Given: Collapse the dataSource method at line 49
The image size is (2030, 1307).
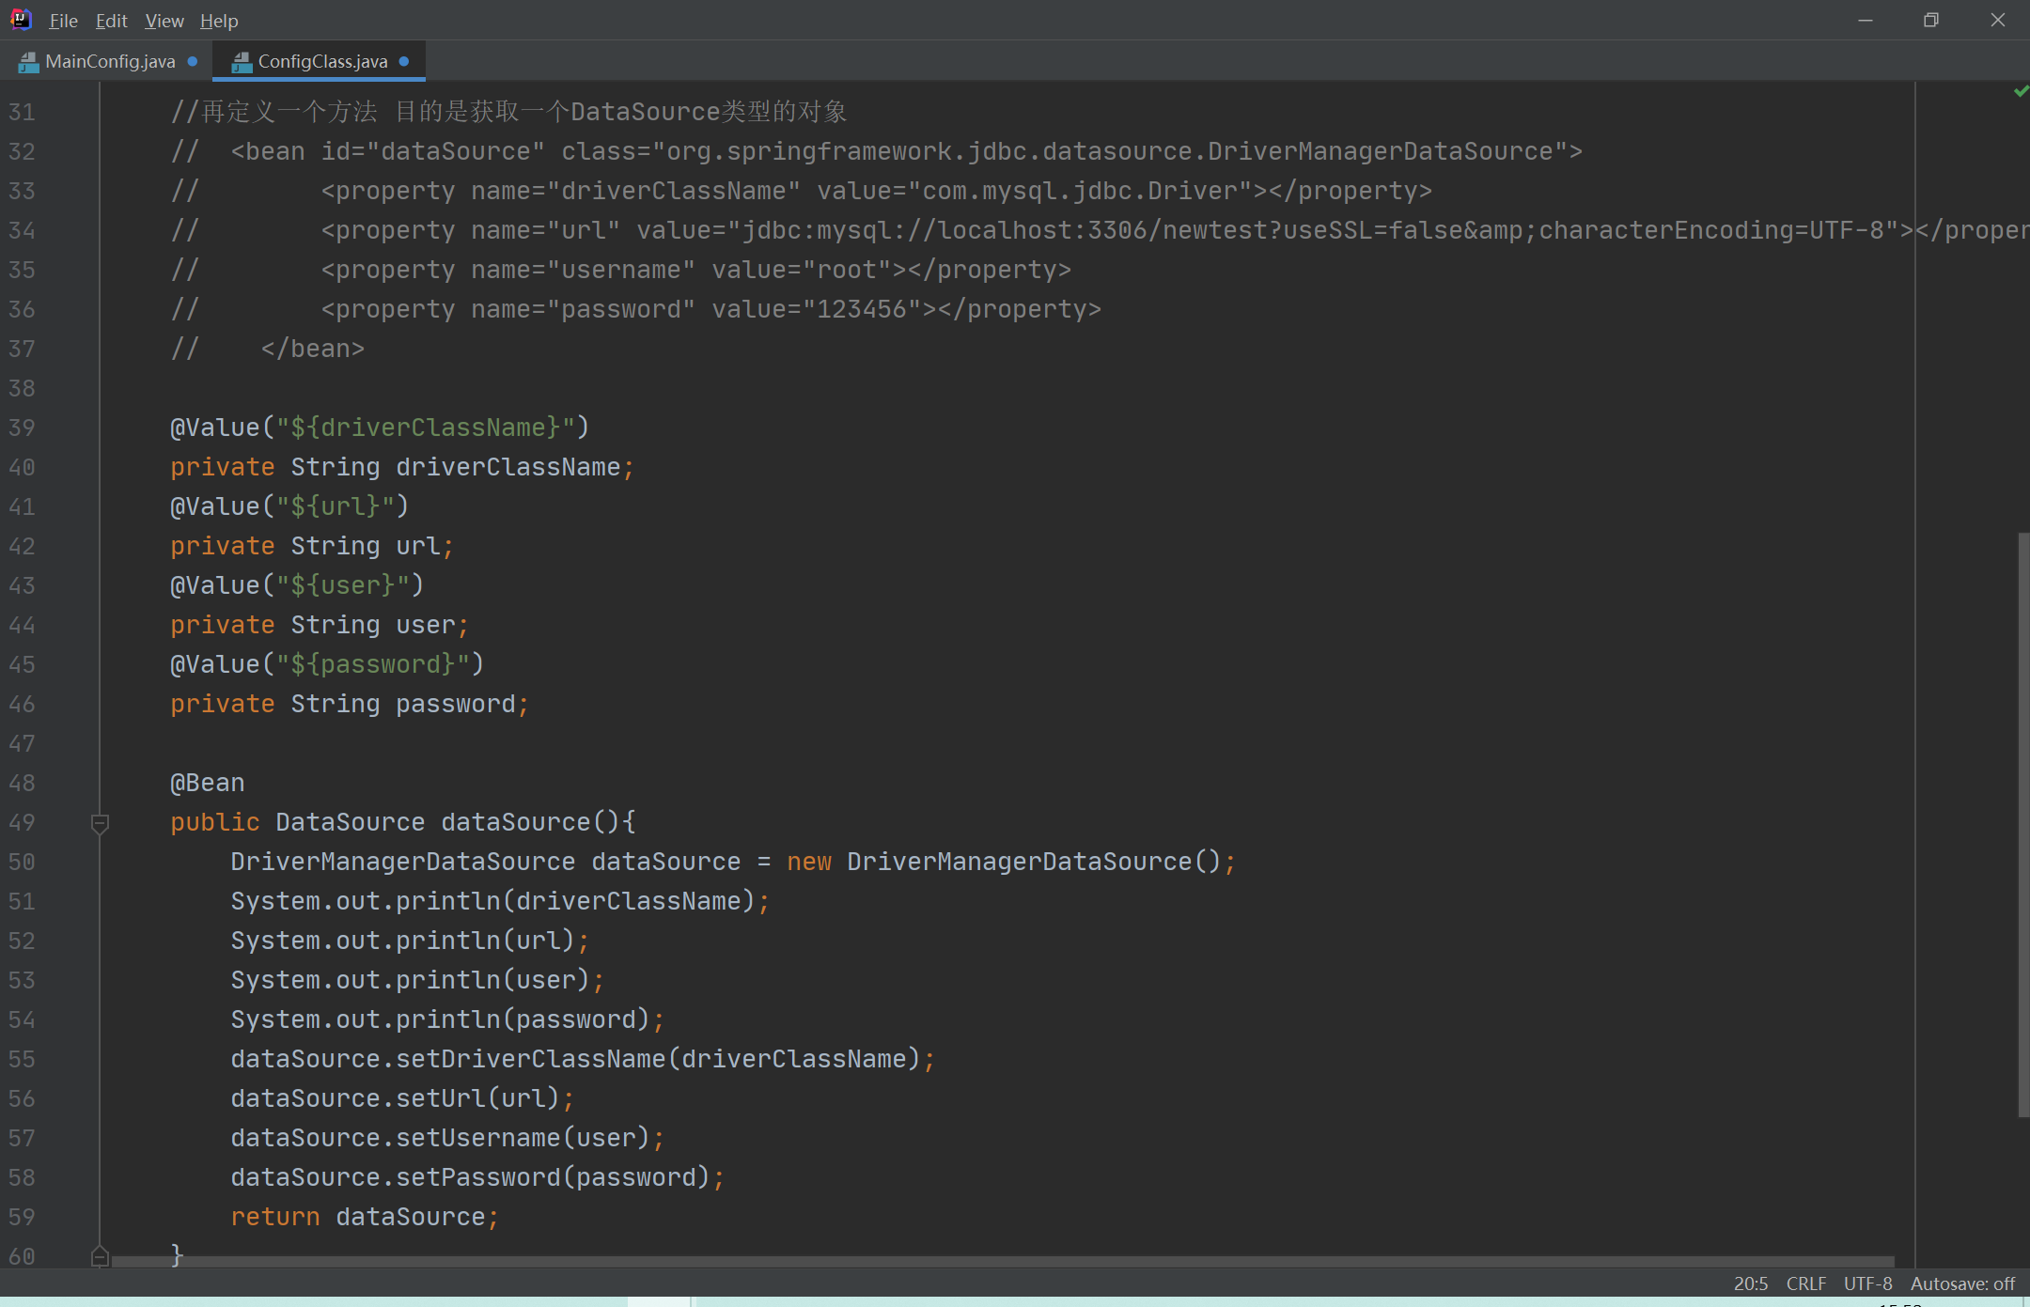Looking at the screenshot, I should tap(100, 823).
